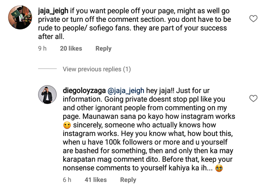This screenshot has height=196, width=272.
Task: Like the jaja_jeigh comment with the heart
Action: pyautogui.click(x=254, y=19)
